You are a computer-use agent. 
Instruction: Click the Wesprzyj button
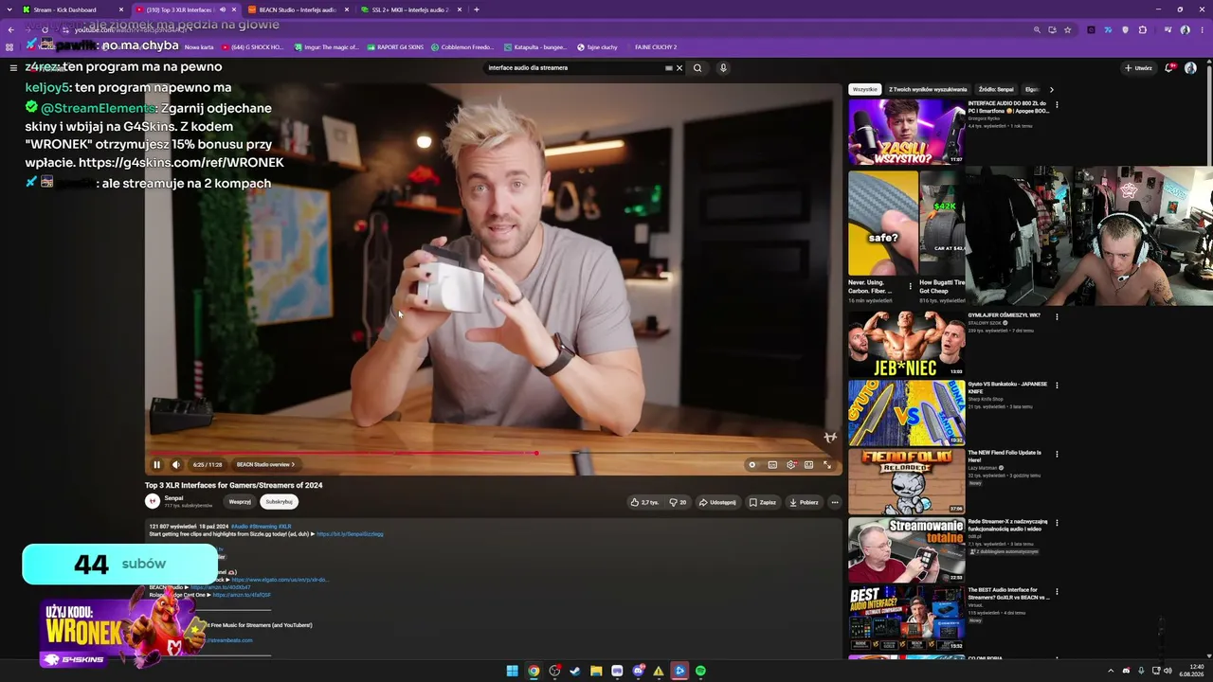240,501
